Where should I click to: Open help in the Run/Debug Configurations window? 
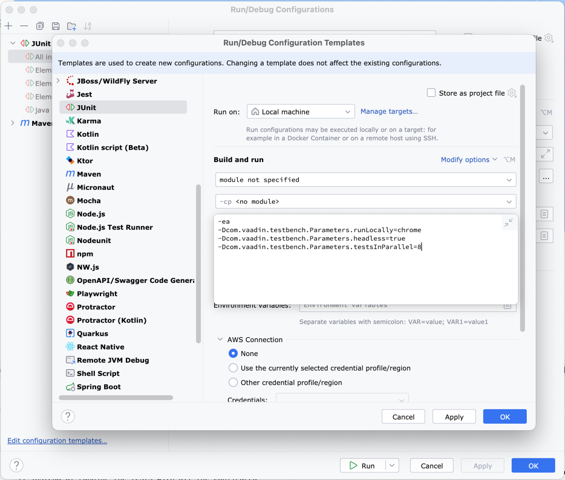pos(16,465)
